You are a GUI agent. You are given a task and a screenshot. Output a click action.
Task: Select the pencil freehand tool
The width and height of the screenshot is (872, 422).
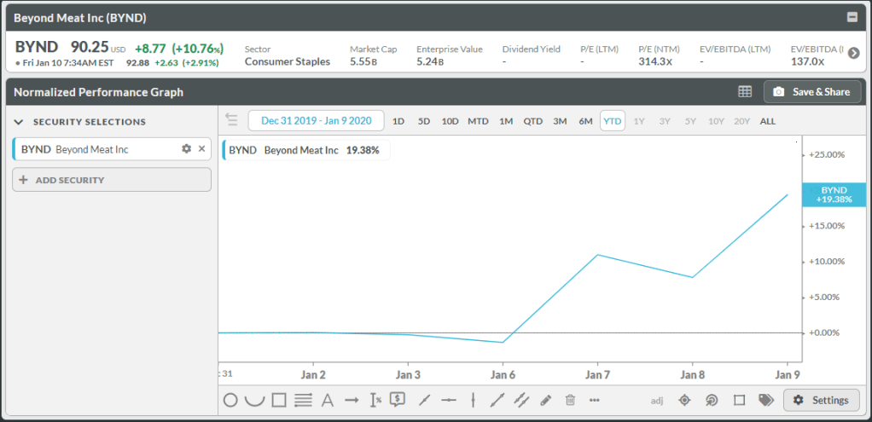coord(546,400)
